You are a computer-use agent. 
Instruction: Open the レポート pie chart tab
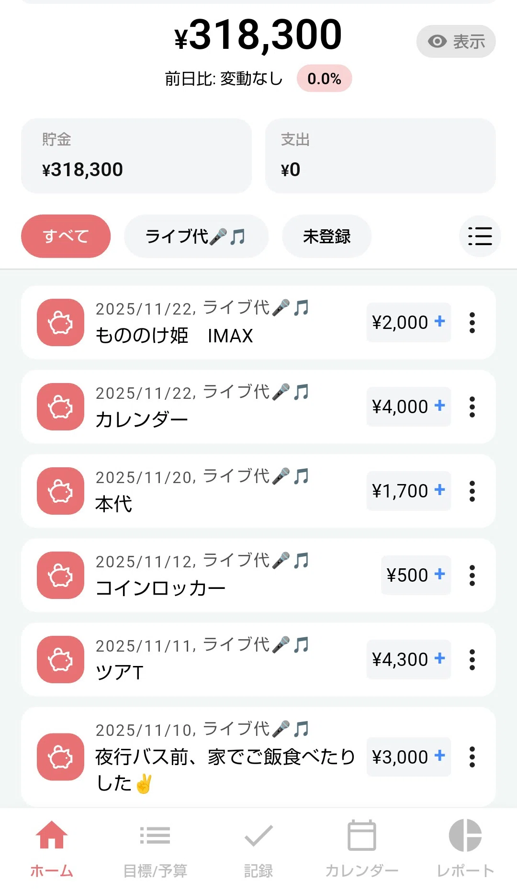(x=465, y=848)
